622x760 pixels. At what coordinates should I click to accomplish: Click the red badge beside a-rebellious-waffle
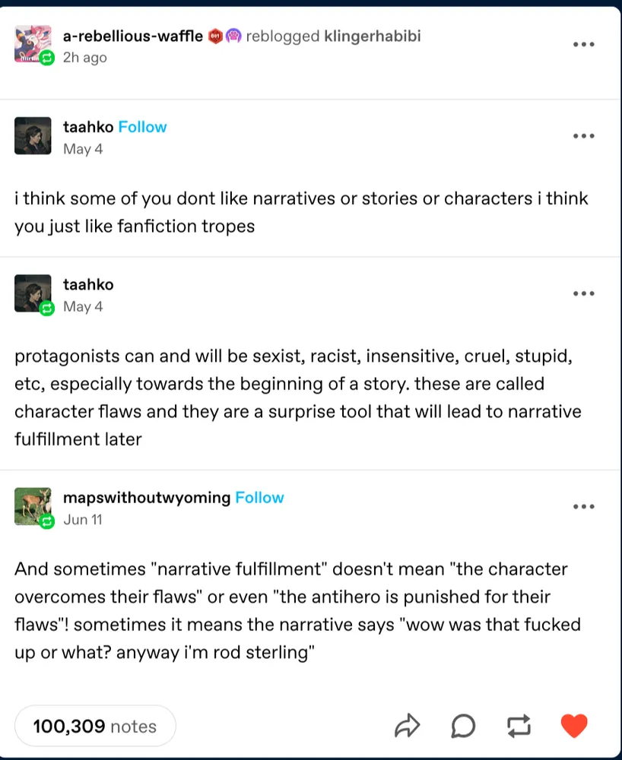pos(214,36)
